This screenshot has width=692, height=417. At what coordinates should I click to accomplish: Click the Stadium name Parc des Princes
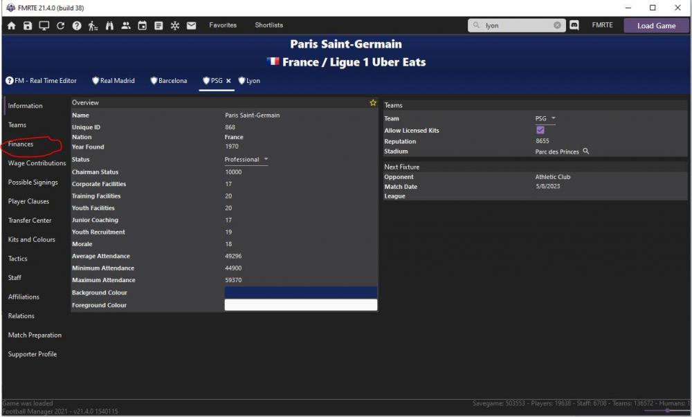557,151
